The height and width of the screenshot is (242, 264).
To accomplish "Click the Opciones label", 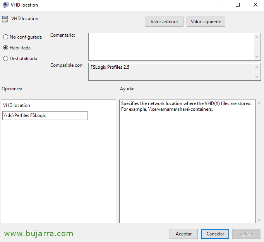I will pyautogui.click(x=12, y=89).
